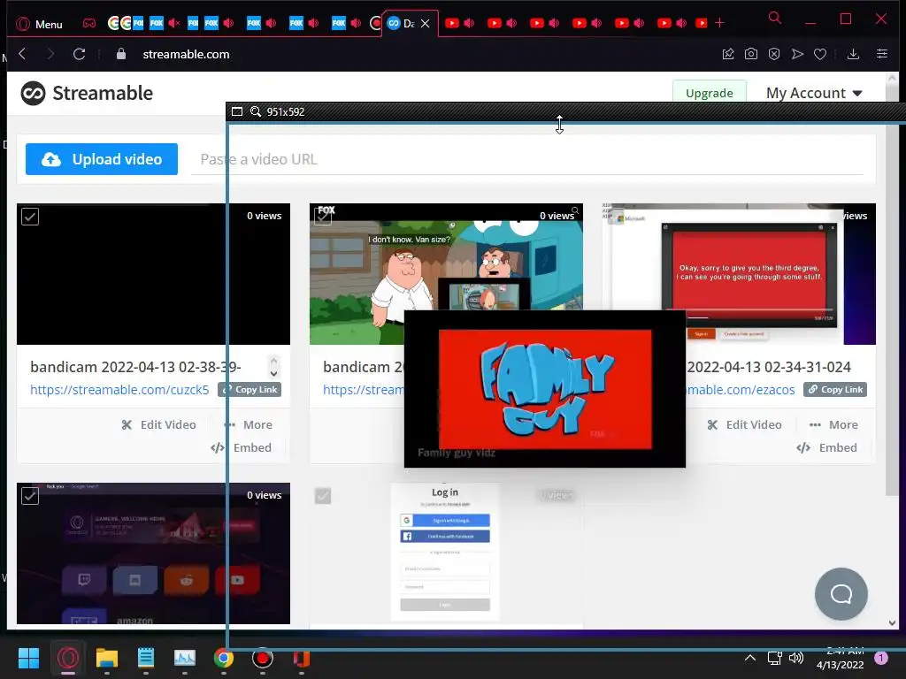Expand hidden system tray icons chevron

750,658
